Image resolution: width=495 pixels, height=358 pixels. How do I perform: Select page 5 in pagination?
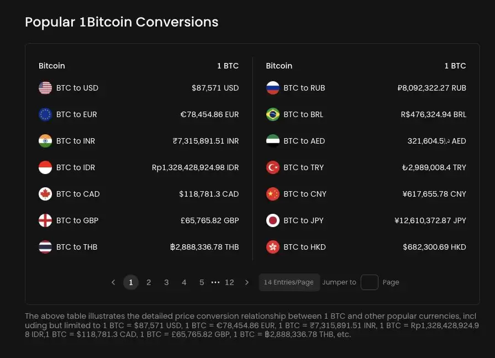click(x=202, y=282)
